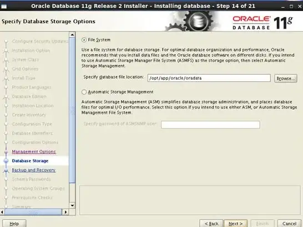Click the ASMSNMP password field
This screenshot has width=303, height=227.
pos(210,125)
